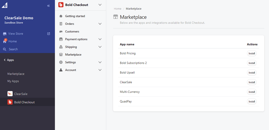Open the Bold Checkout app dropdown chevron
Viewport: 269px width, 130px height.
pyautogui.click(x=100, y=5)
